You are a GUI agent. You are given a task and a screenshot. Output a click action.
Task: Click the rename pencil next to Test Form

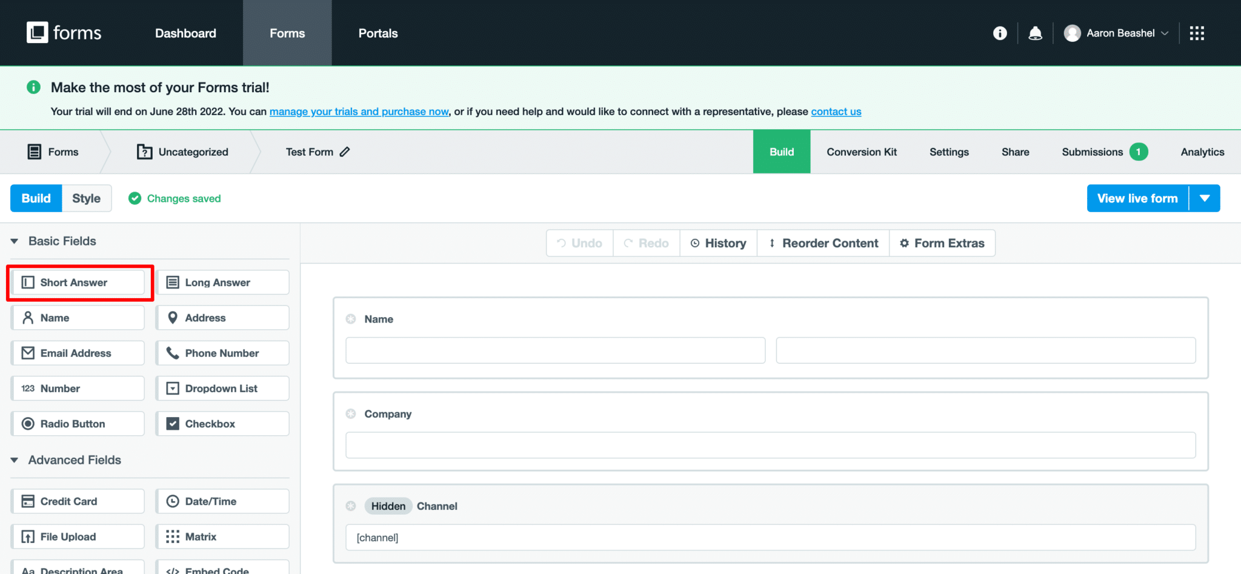pos(344,152)
